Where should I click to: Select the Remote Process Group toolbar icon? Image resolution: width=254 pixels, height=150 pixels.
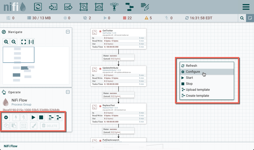tap(99, 7)
